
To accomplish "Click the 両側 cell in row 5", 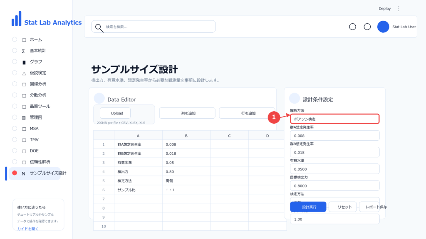I will click(x=186, y=181).
